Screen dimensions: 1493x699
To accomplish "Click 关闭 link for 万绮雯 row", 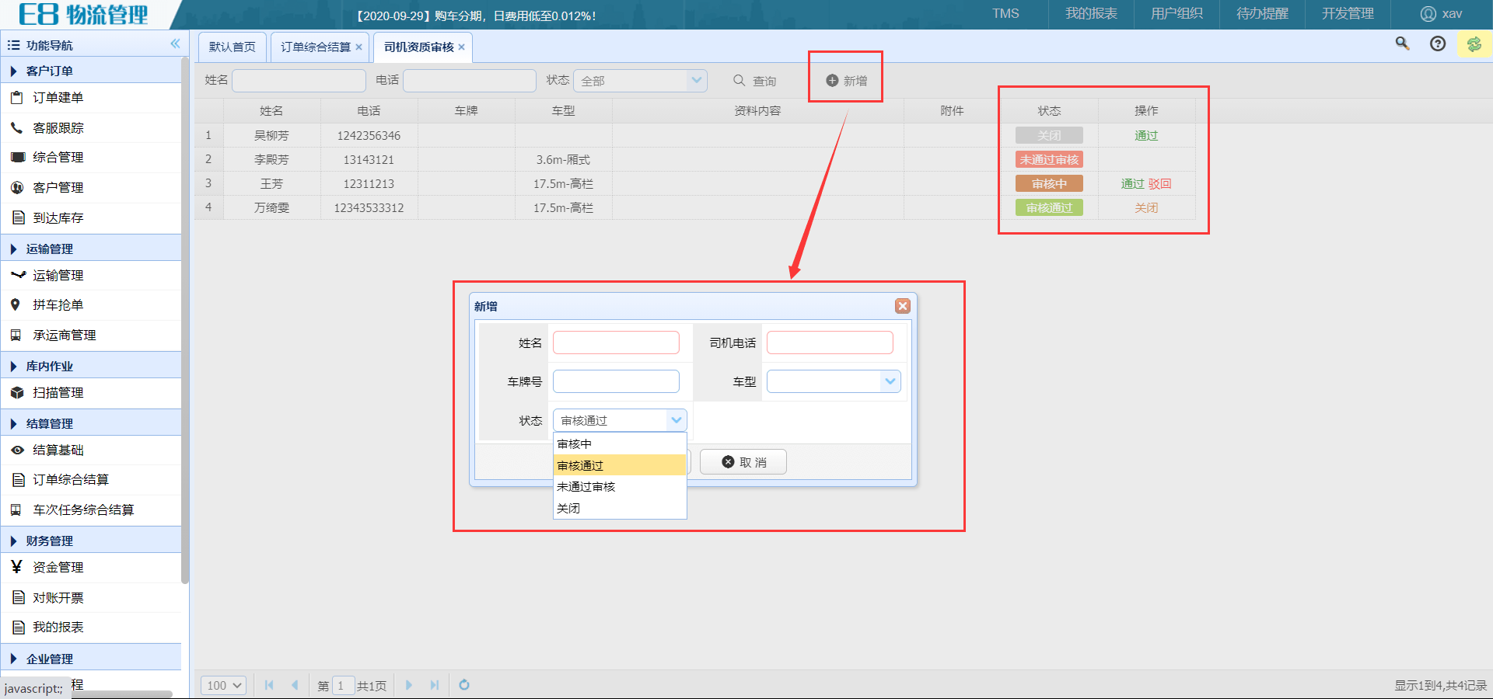I will click(x=1146, y=208).
